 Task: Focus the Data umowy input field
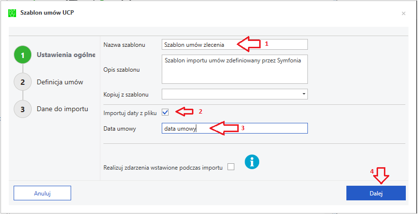[x=235, y=128]
